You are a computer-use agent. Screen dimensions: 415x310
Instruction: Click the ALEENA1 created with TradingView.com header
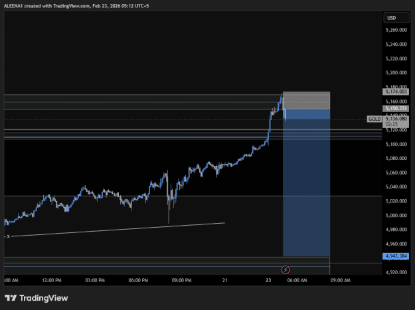click(x=76, y=6)
